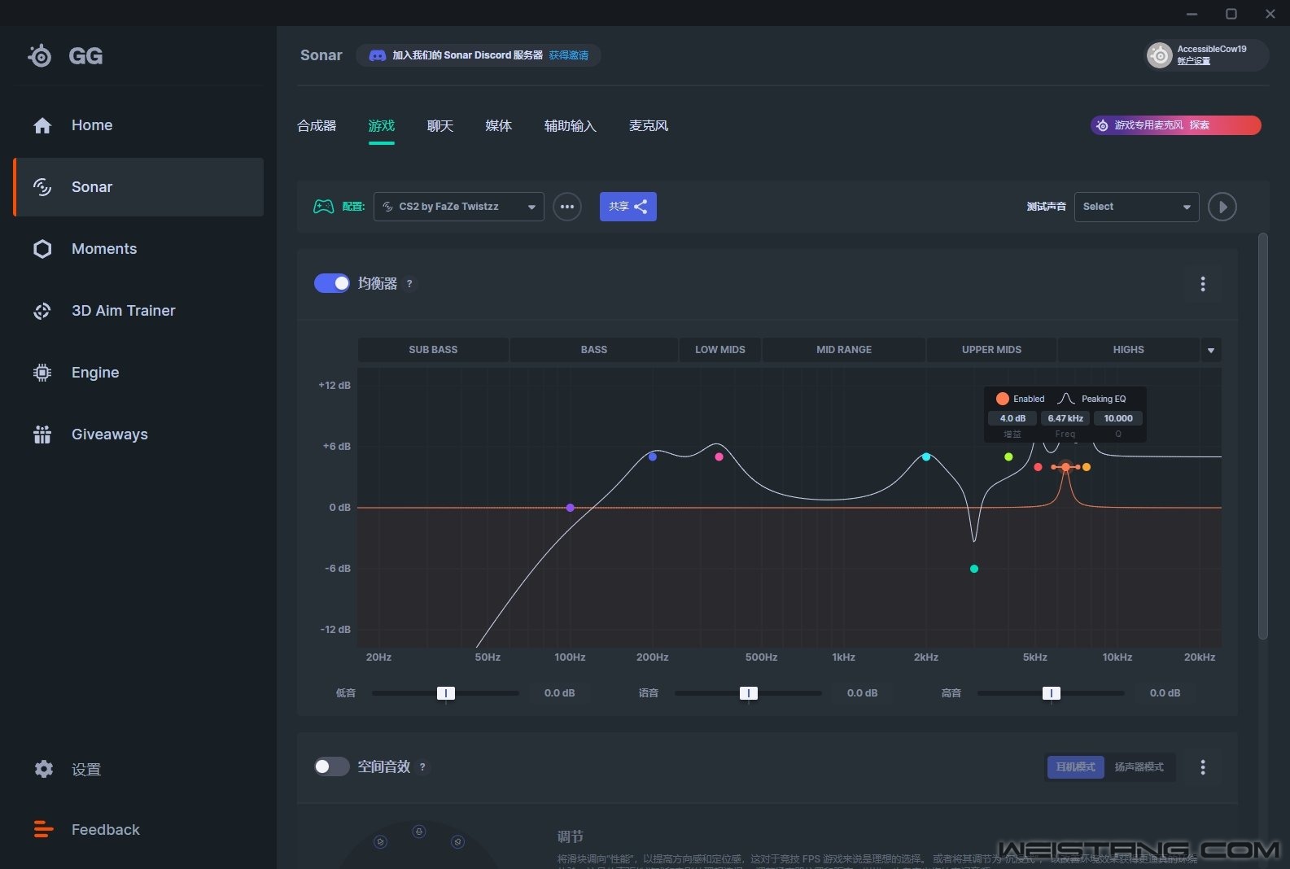Switch to 媒体 tab
Screen dimensions: 1290x869
499,126
